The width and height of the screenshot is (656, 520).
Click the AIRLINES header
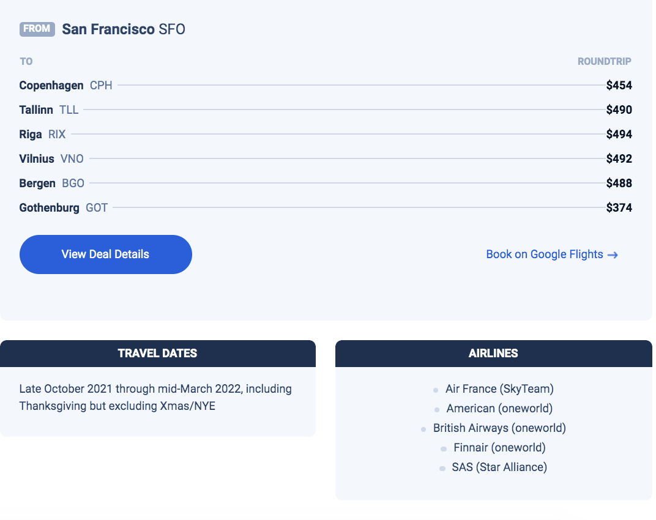494,354
